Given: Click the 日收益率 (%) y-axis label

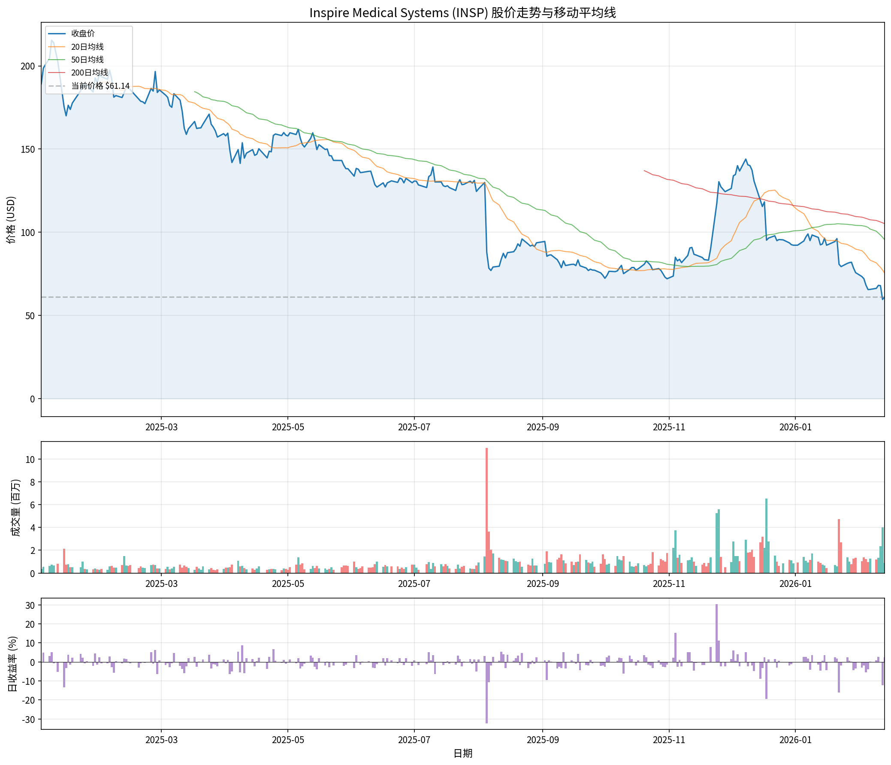Looking at the screenshot, I should 12,664.
